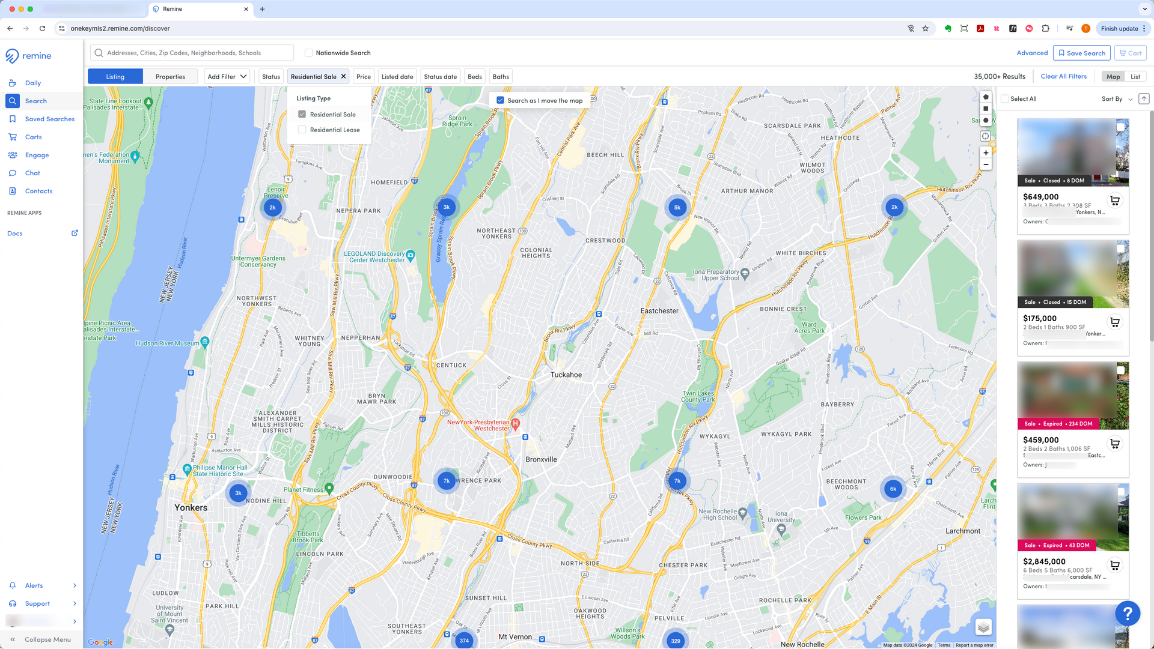Add the $649,000 listing to cart
Screen dimensions: 1154x649
[1115, 201]
